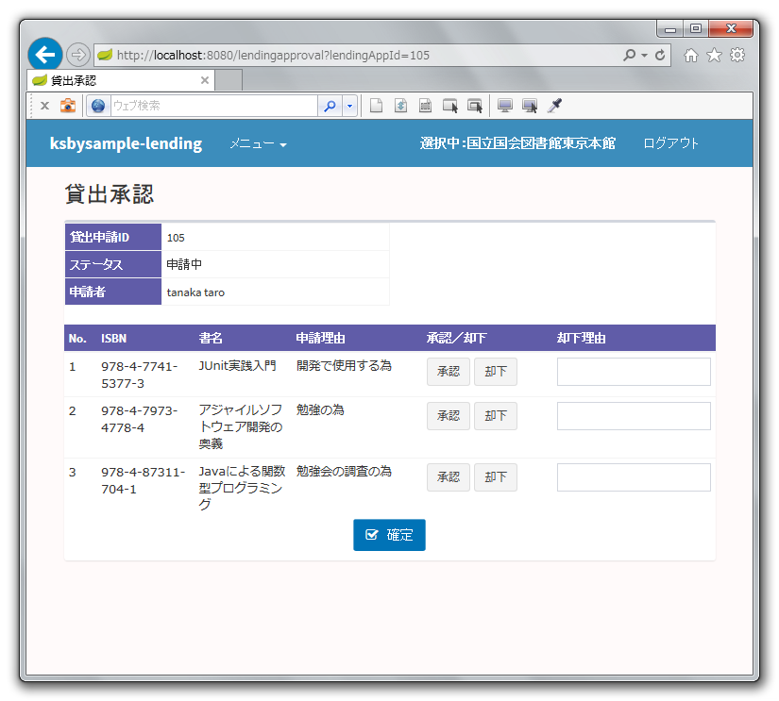Viewport: 779px width, 701px height.
Task: Click the globe search engine icon
Action: coord(98,106)
